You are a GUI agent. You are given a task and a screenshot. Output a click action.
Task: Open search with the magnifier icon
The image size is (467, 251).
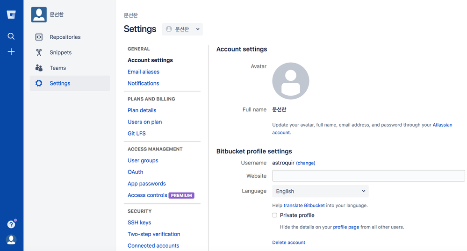[x=11, y=36]
